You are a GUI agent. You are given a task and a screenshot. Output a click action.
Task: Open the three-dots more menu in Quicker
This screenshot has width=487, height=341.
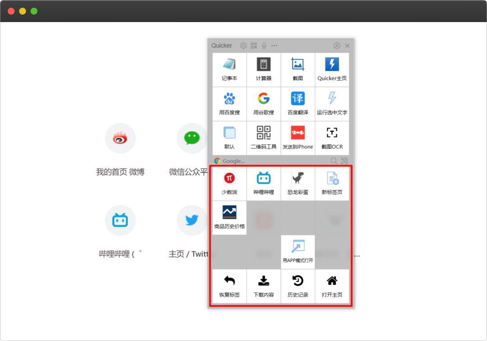tap(274, 46)
